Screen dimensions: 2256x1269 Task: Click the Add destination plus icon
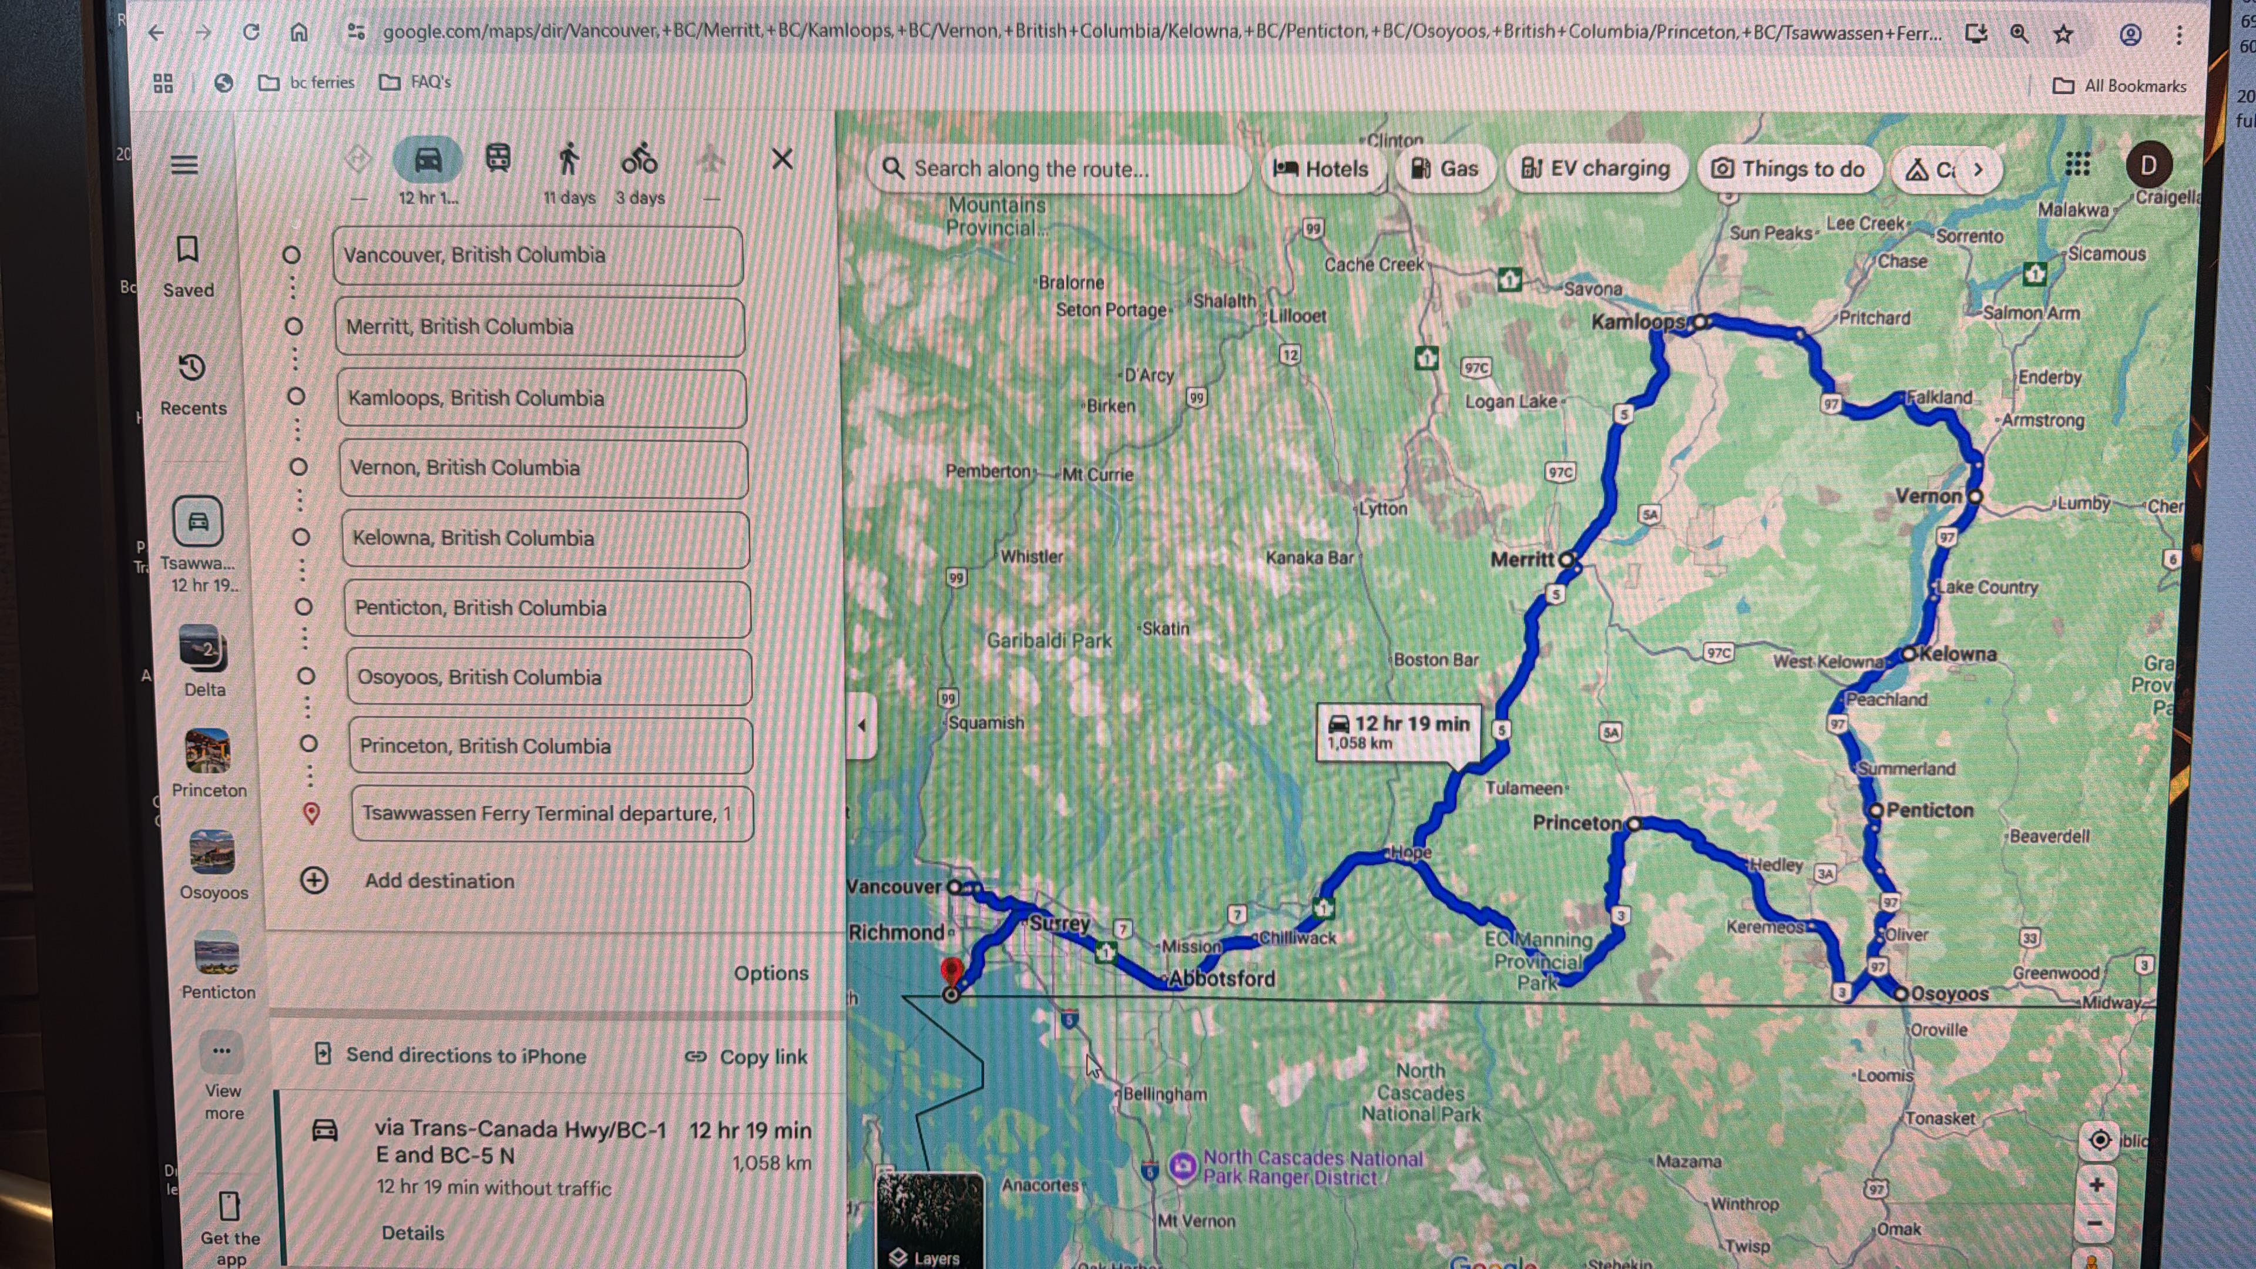pyautogui.click(x=314, y=880)
